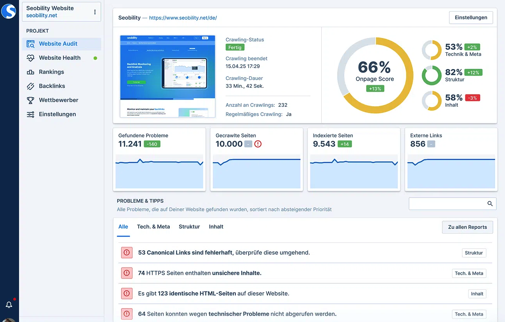This screenshot has width=505, height=322.
Task: Click the Backlinks chain icon
Action: coord(30,86)
